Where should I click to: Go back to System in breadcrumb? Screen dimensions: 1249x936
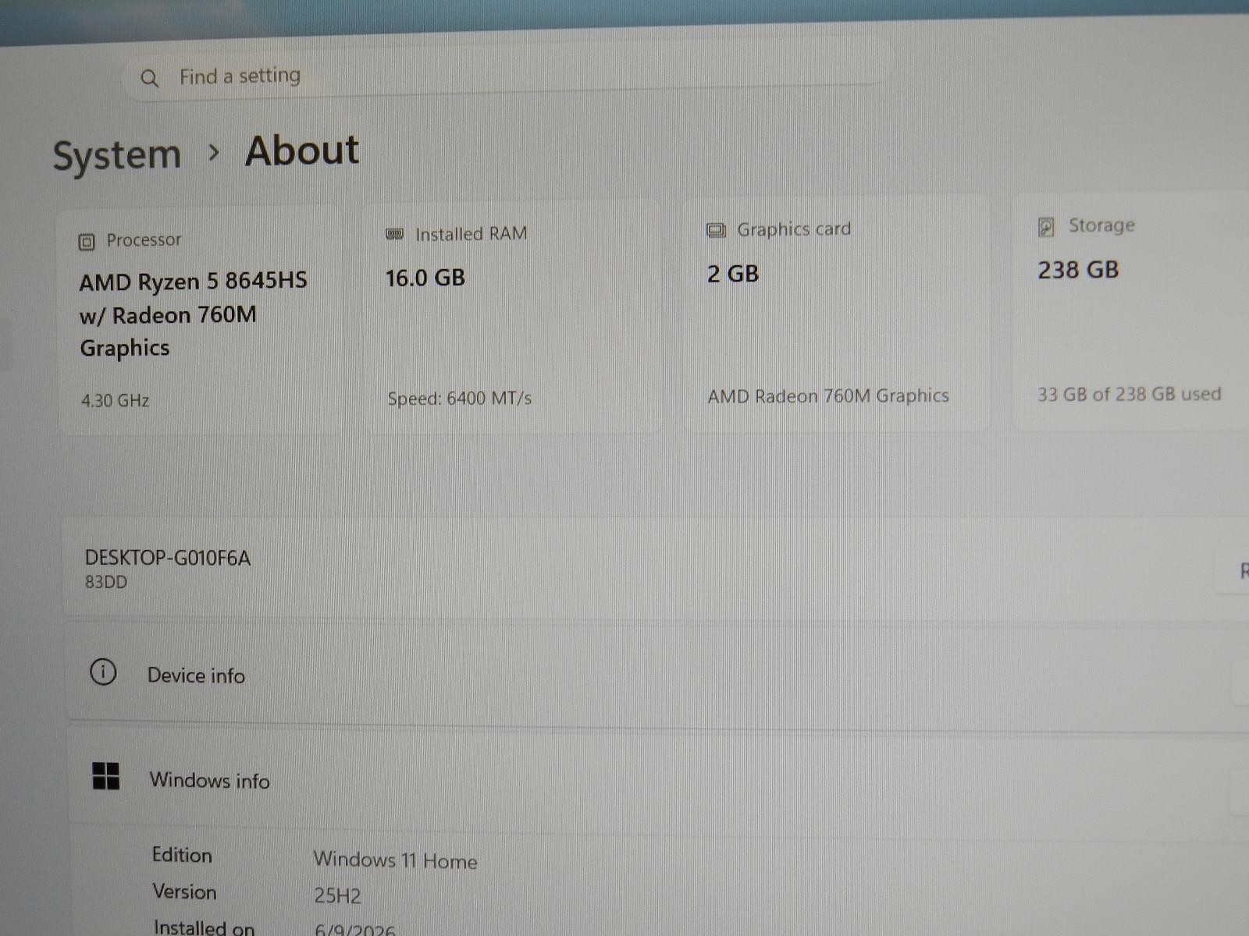click(116, 154)
